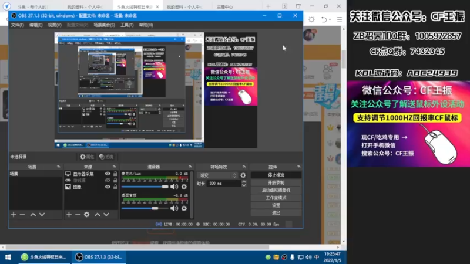Viewport: 470px width, 264px height.
Task: Click OBS 27.1.3 taskbar button
Action: pos(99,257)
